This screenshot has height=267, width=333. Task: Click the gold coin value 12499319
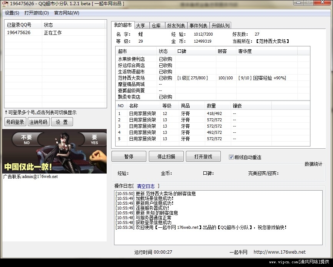tap(202, 41)
